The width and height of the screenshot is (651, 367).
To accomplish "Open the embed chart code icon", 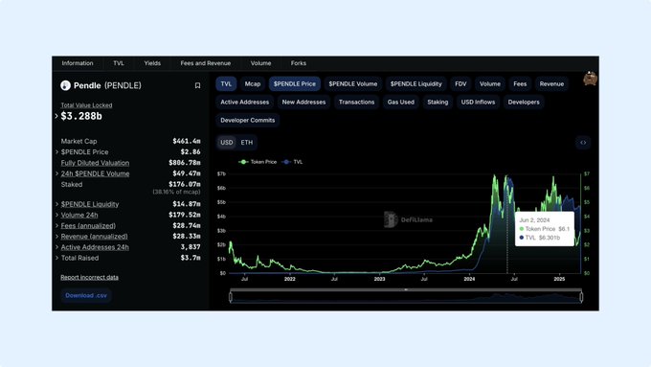I will [x=583, y=143].
